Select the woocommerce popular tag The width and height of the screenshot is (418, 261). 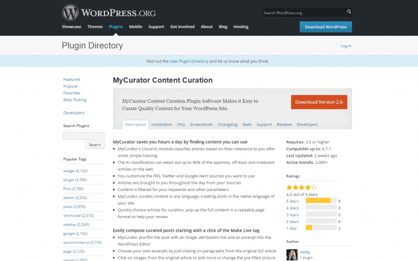point(82,241)
